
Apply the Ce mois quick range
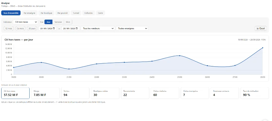20,28
